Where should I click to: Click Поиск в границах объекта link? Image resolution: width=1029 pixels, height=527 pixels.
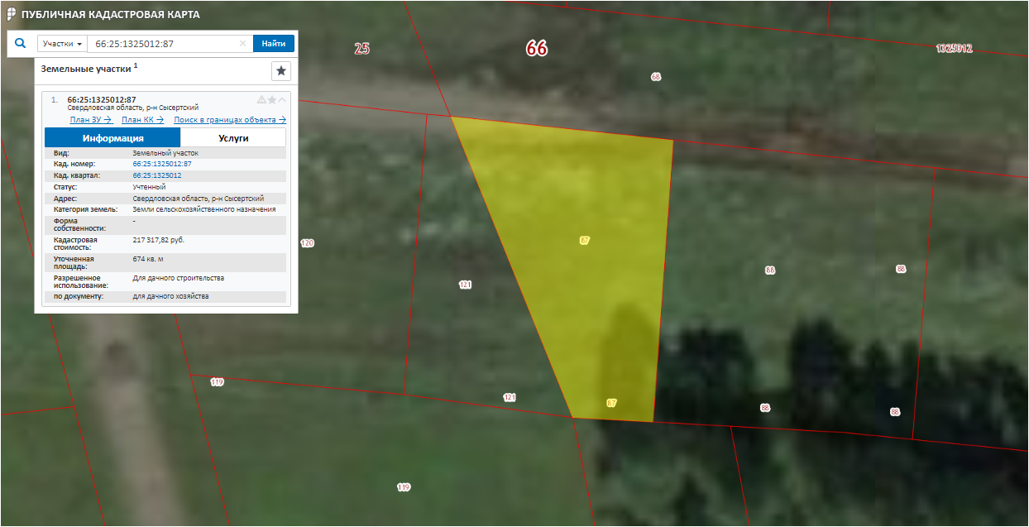coord(229,120)
